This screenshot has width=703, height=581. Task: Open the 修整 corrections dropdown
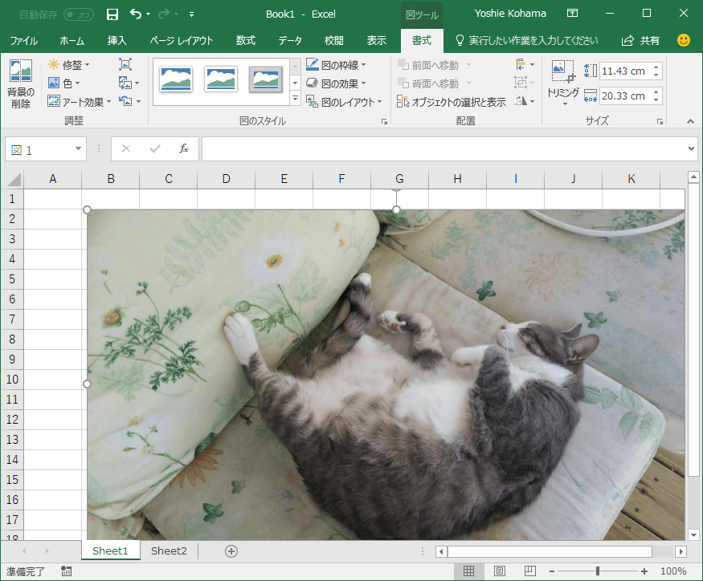click(69, 65)
